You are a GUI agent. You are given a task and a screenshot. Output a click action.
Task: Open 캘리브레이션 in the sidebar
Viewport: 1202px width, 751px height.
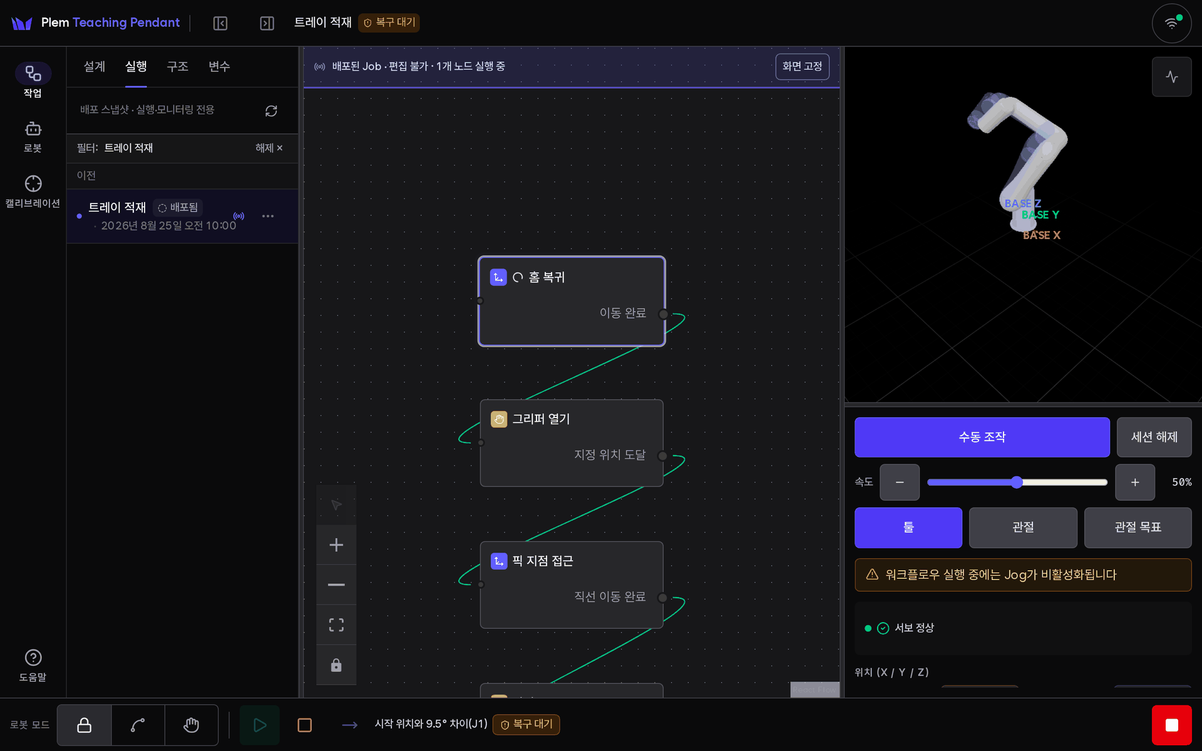tap(33, 192)
